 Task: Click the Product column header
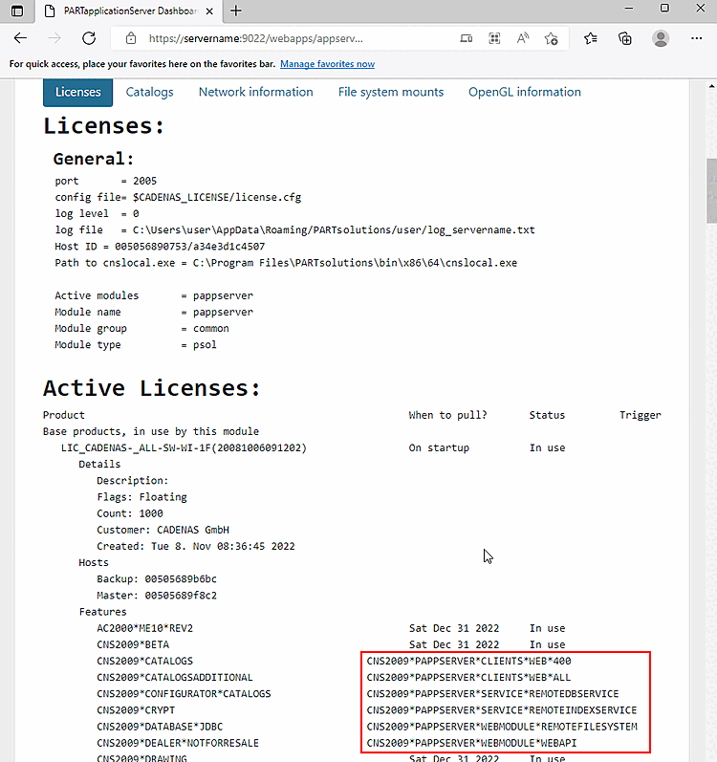click(x=64, y=415)
